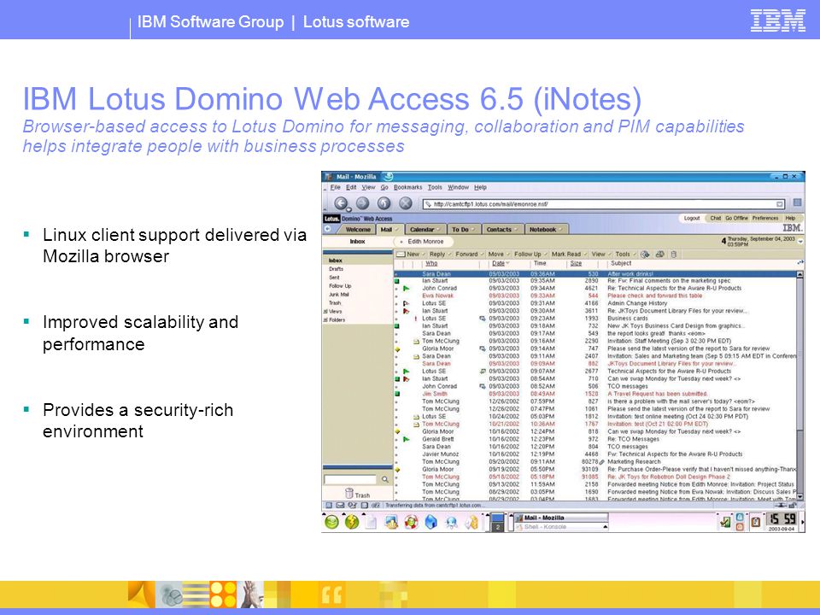This screenshot has width=820, height=615.
Task: Open the Drafts folder in the sidebar
Action: coord(337,269)
